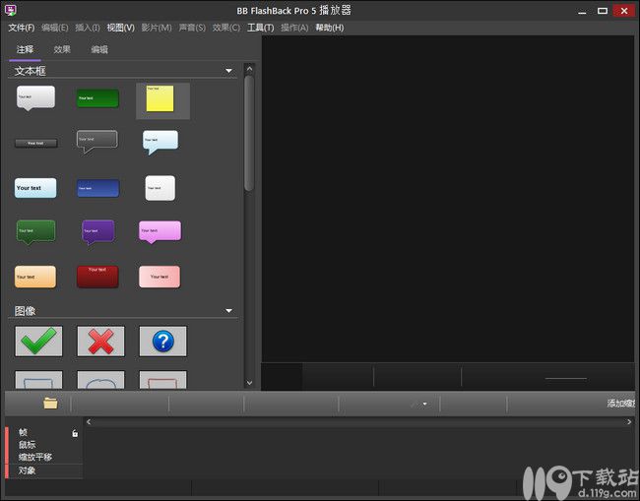Pick the dark red text box style
The image size is (640, 501).
point(97,277)
